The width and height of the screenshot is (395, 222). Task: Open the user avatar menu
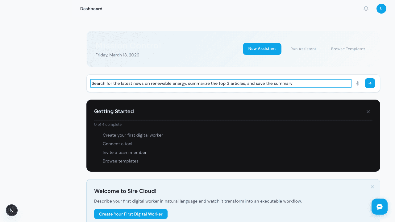click(x=381, y=9)
